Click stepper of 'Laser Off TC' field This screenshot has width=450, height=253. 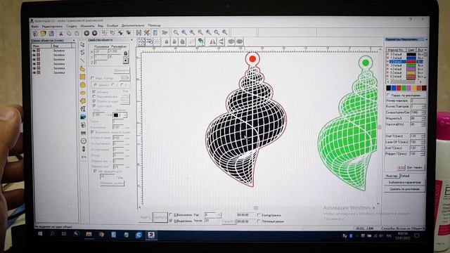click(x=423, y=142)
